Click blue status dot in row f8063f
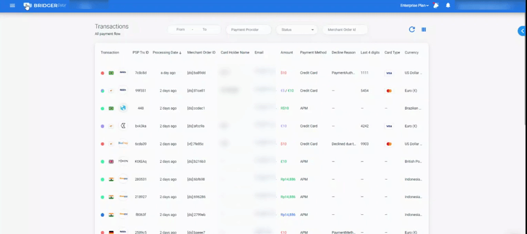Viewport: 527px width, 234px height. coord(102,215)
